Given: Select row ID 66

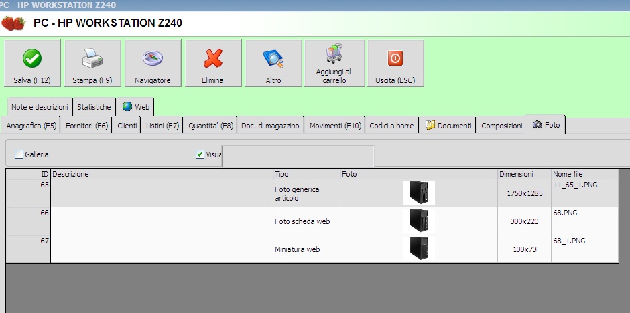Looking at the screenshot, I should pyautogui.click(x=28, y=221).
